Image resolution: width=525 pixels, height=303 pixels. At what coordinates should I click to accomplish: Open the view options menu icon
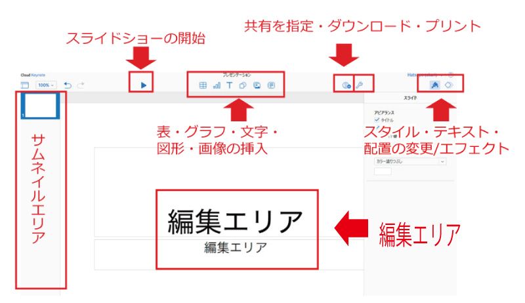click(x=25, y=85)
